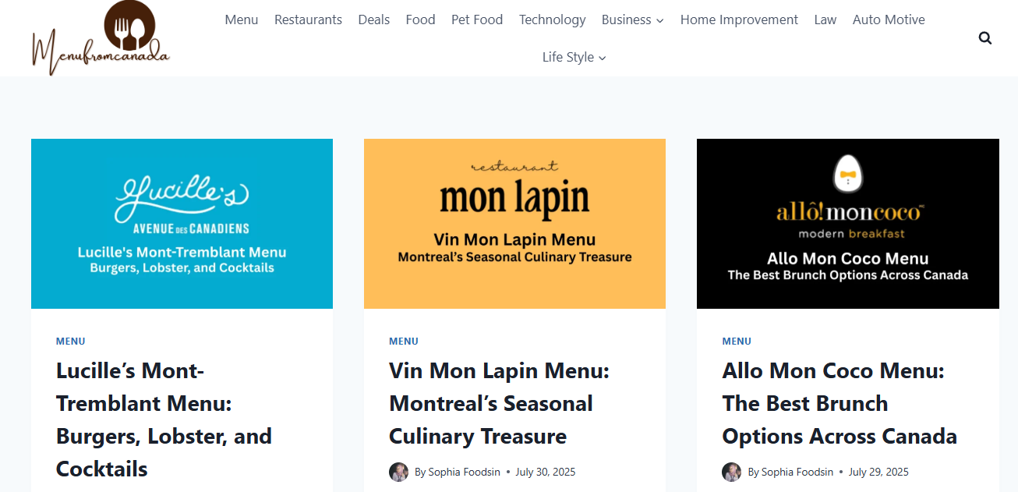Image resolution: width=1018 pixels, height=492 pixels.
Task: Open the Menu navigation item
Action: point(242,19)
